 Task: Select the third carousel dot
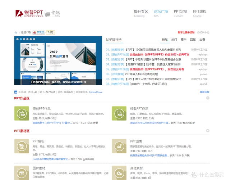pyautogui.click(x=24, y=39)
